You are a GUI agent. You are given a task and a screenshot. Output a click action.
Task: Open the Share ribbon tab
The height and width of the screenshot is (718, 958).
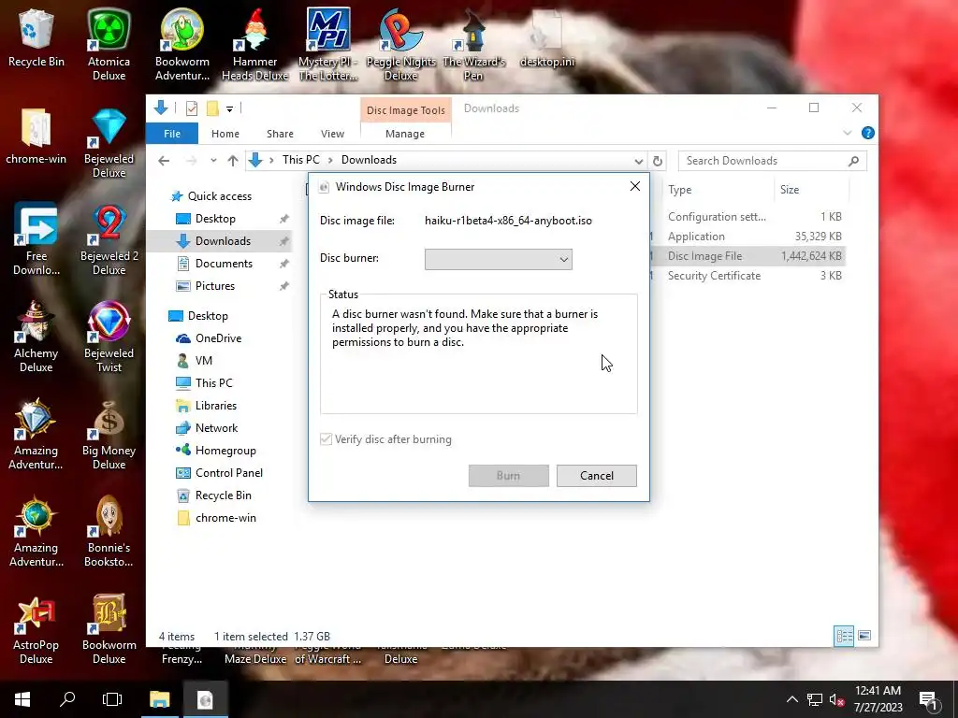point(280,134)
